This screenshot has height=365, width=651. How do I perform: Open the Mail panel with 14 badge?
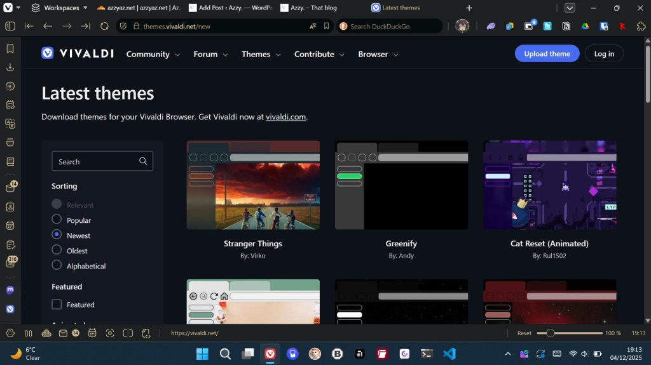tap(11, 187)
